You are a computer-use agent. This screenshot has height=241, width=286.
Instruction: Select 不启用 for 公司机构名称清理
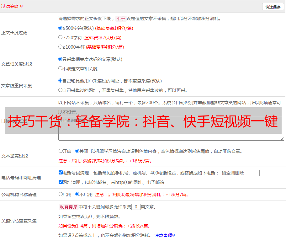(77, 194)
